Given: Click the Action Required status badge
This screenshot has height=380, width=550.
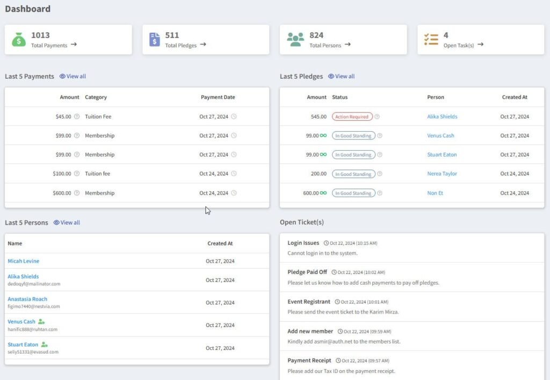Looking at the screenshot, I should click(x=352, y=116).
